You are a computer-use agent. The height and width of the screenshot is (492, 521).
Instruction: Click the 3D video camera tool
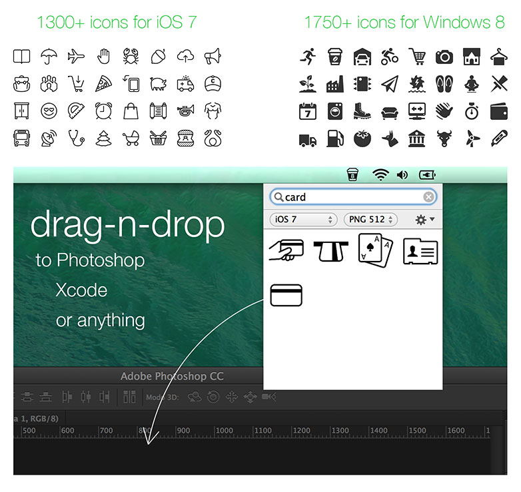268,397
